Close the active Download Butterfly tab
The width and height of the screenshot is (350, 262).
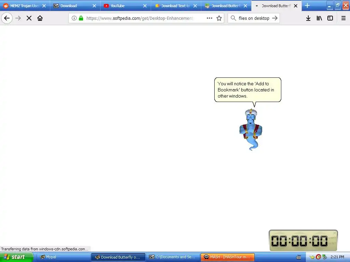click(296, 6)
